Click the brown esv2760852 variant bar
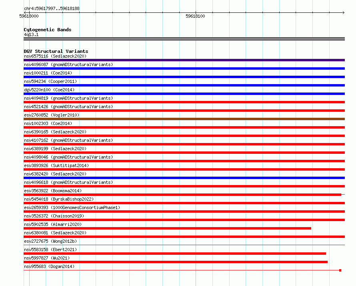 click(184, 119)
